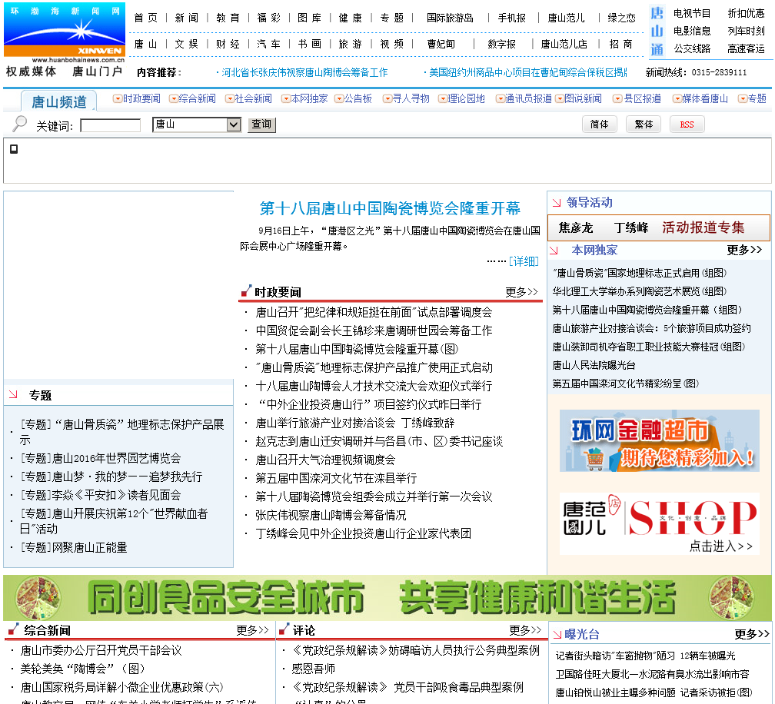Open the 首页 menu item
Image resolution: width=775 pixels, height=704 pixels.
[146, 18]
